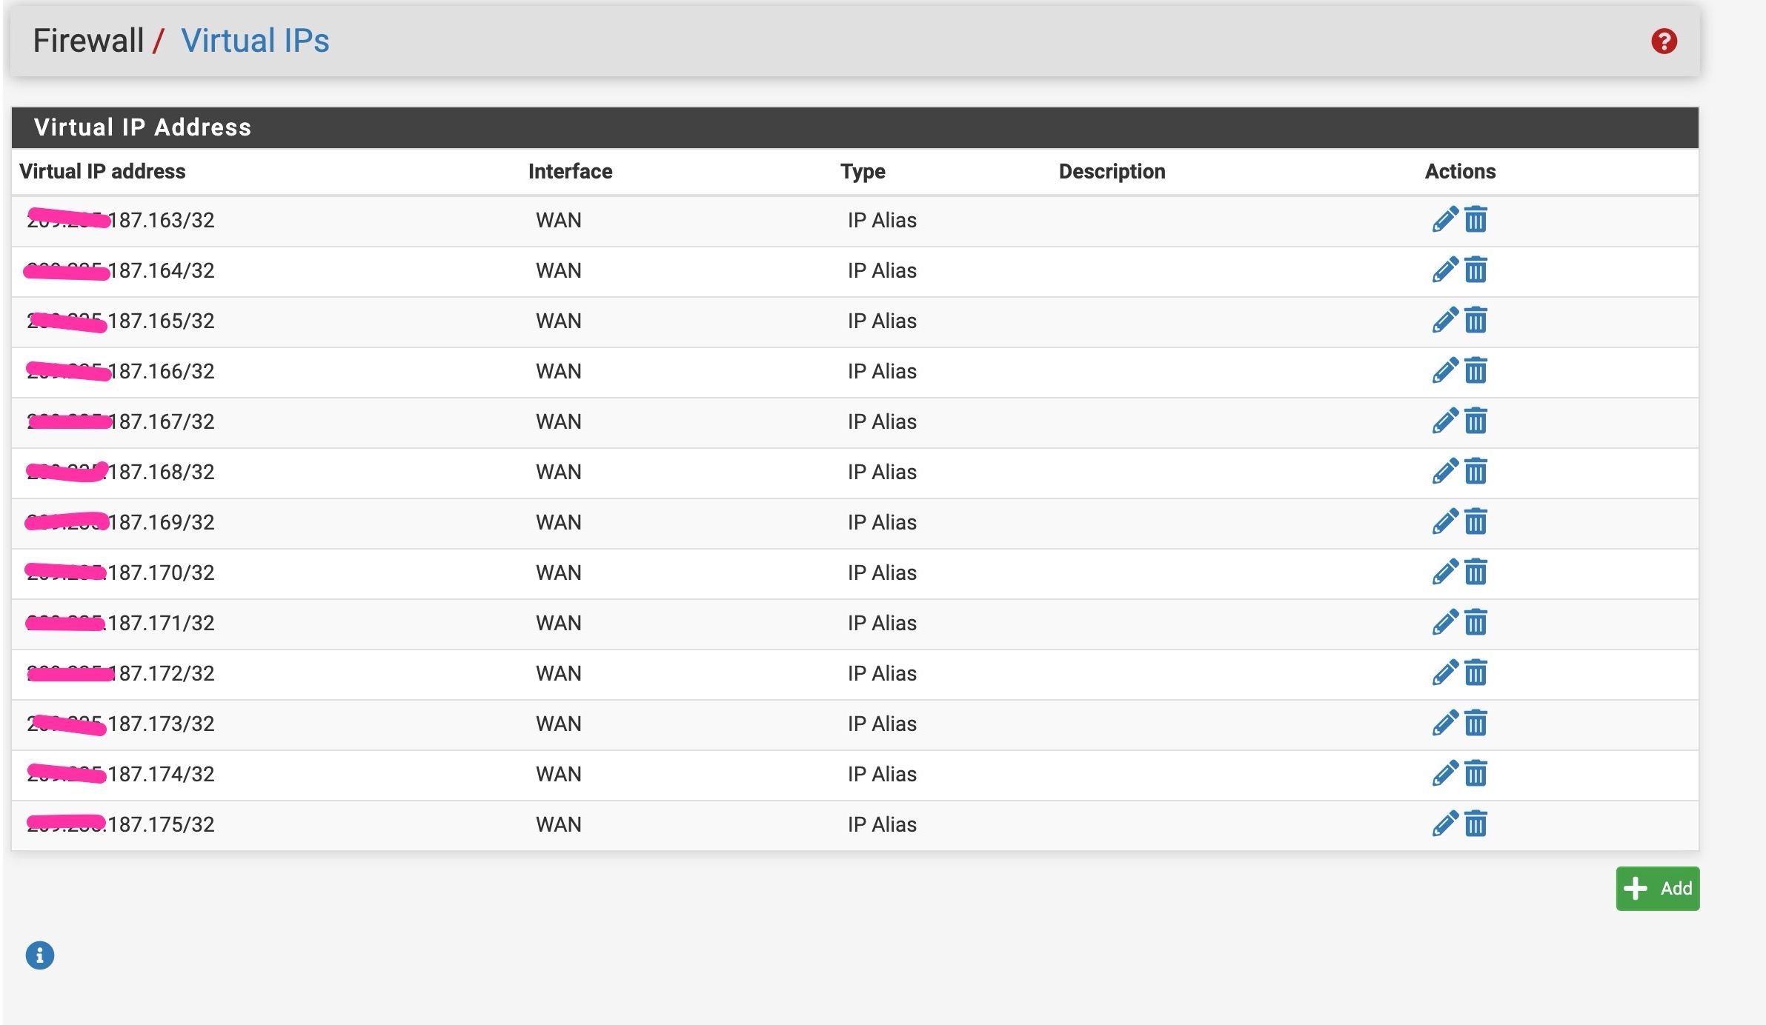Edit the 187.163/32 virtual IP entry

point(1444,220)
